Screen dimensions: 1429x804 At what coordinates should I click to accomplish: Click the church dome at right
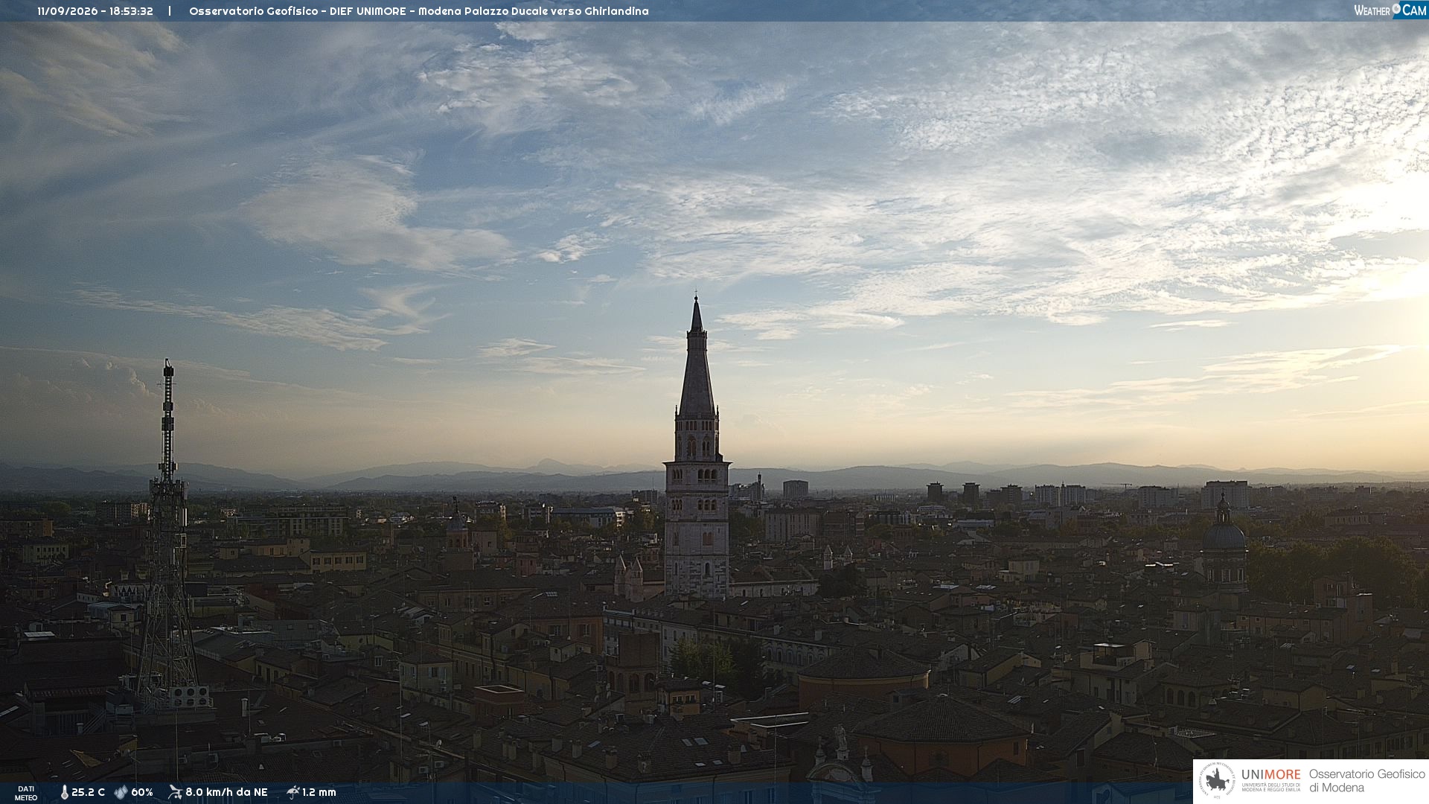1224,532
